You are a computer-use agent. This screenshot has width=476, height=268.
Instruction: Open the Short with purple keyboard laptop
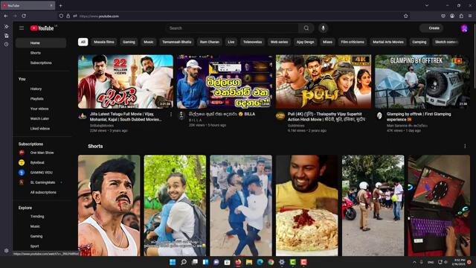[439, 205]
